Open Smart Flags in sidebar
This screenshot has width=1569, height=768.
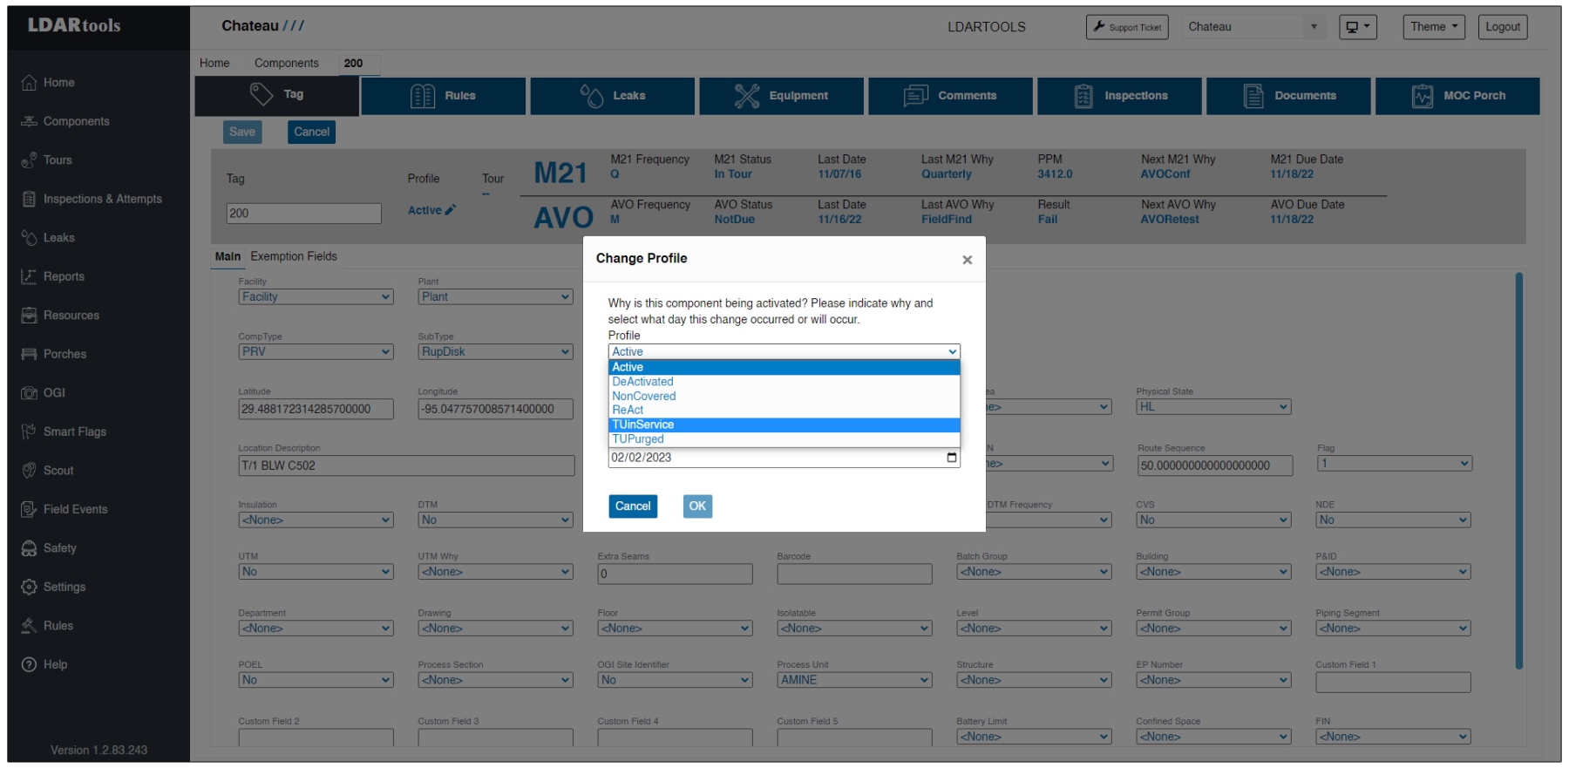point(64,432)
